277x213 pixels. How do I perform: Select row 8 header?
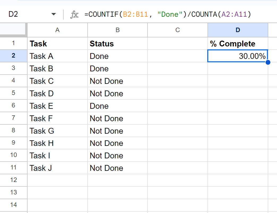14,131
